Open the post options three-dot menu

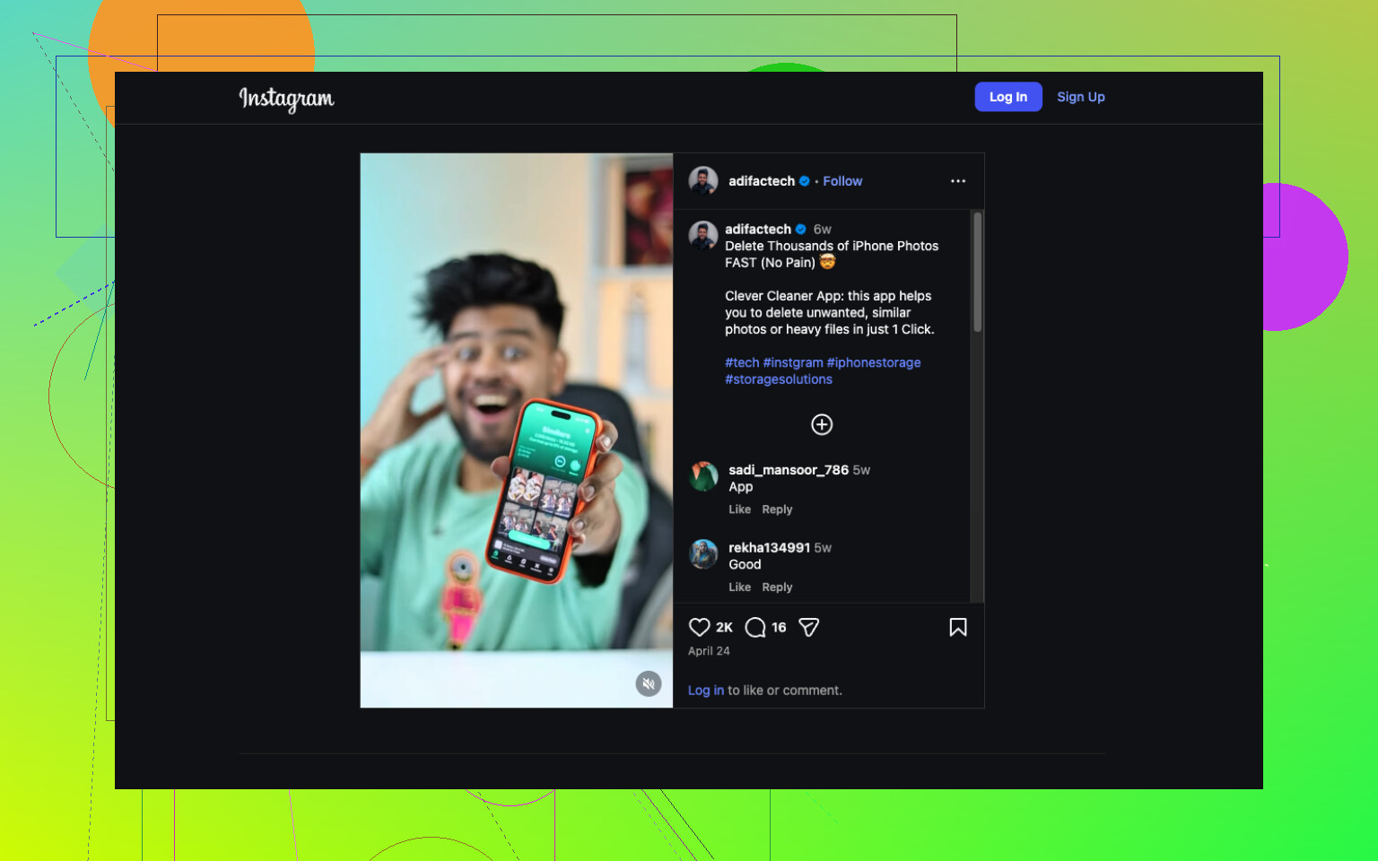click(958, 181)
